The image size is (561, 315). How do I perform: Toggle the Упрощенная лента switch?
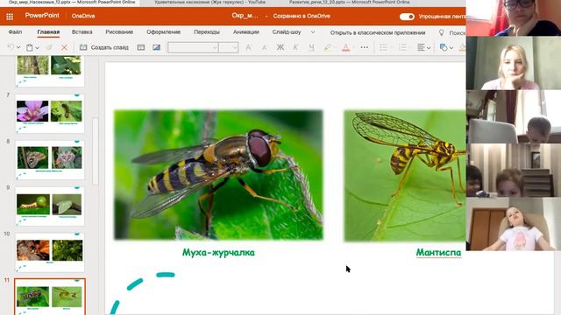(407, 17)
